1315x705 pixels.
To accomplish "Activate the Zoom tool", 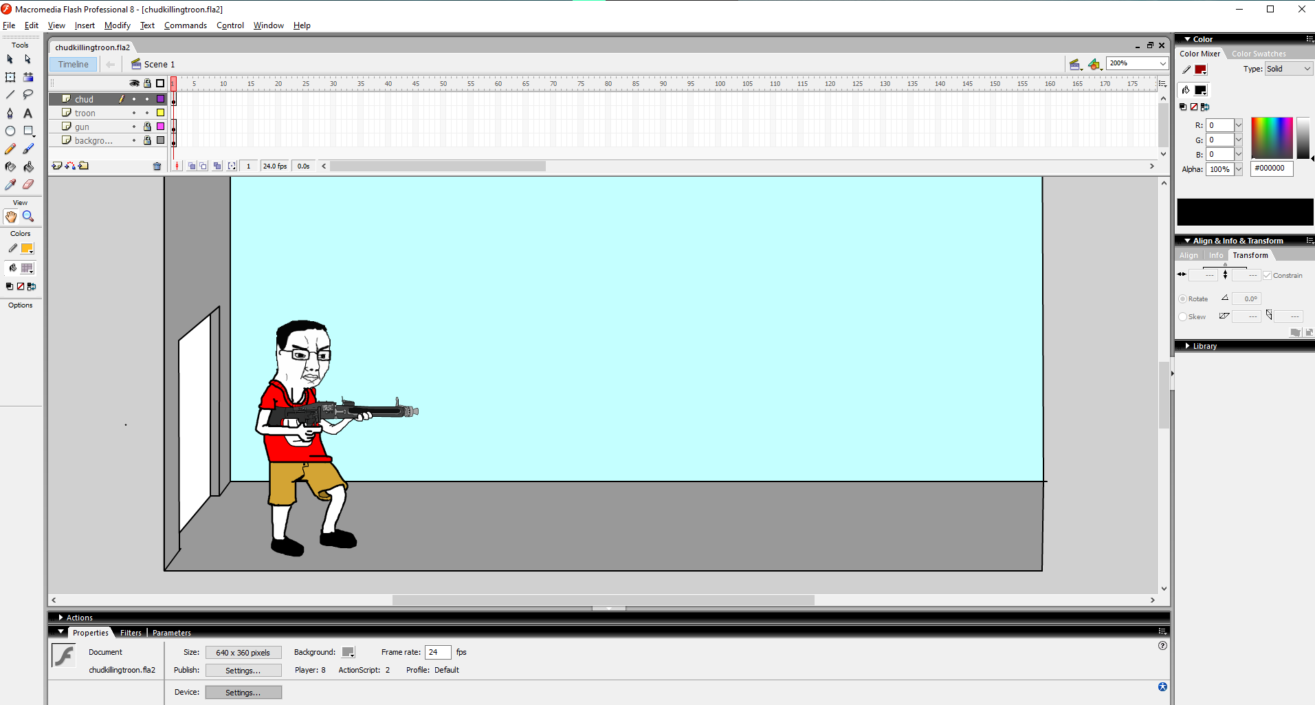I will 28,217.
